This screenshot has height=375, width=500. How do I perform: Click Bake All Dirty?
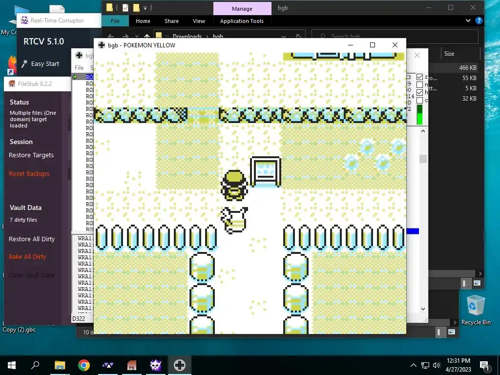27,257
